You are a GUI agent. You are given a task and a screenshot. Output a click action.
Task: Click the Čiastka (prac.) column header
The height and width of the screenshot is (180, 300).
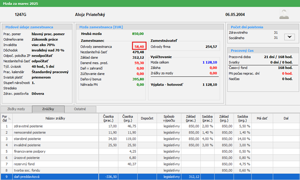coord(108,118)
